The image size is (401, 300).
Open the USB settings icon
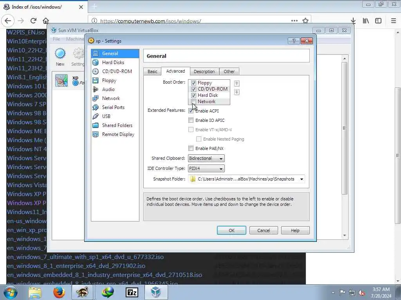coord(96,116)
